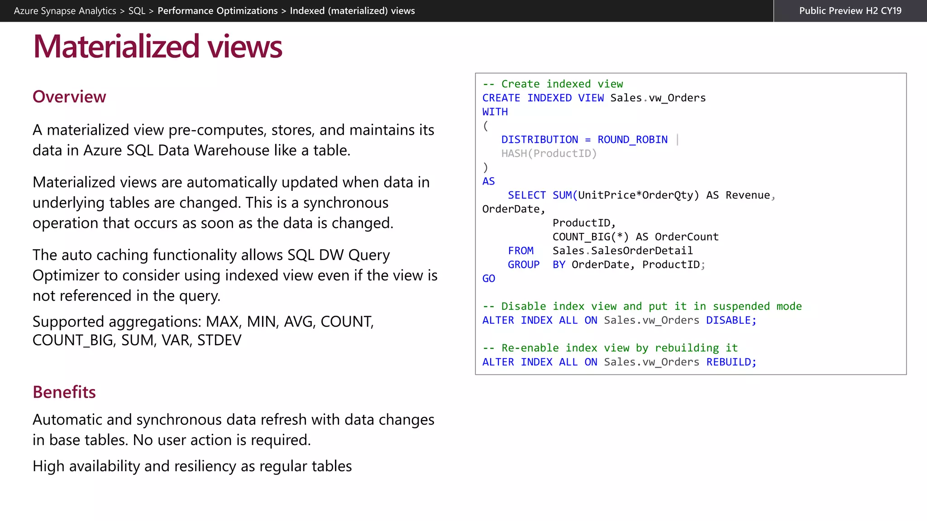Click the 'FROM Sales.SalesOrderDetail' line
Viewport: 927px width, 521px height.
pyautogui.click(x=600, y=251)
